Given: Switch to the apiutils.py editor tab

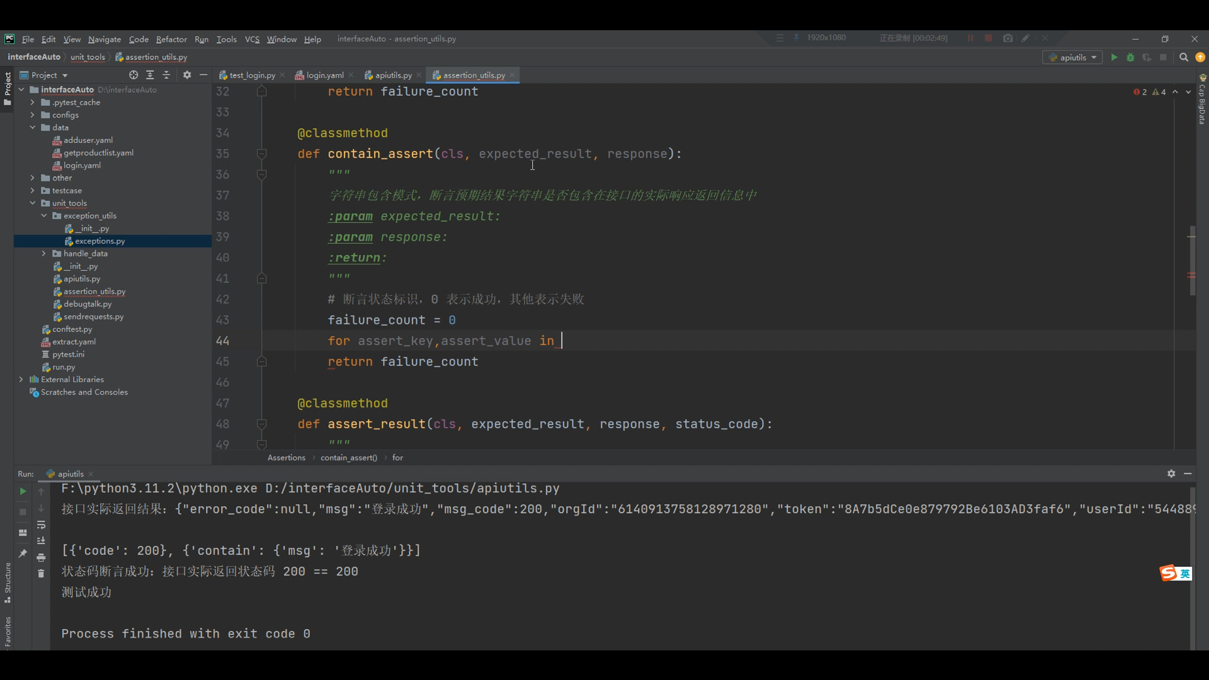Looking at the screenshot, I should coord(394,75).
